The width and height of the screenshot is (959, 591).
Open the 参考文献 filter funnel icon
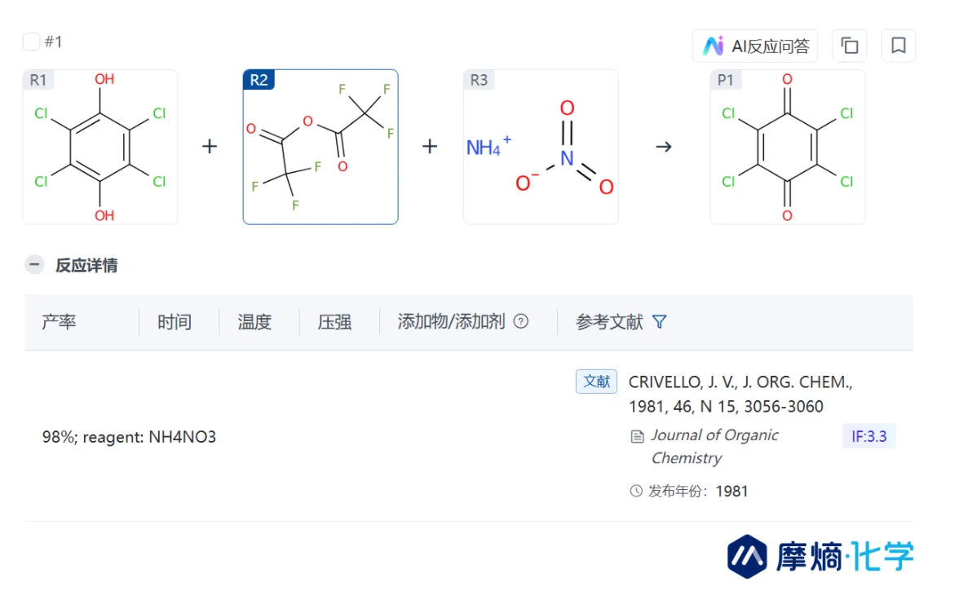tap(659, 321)
